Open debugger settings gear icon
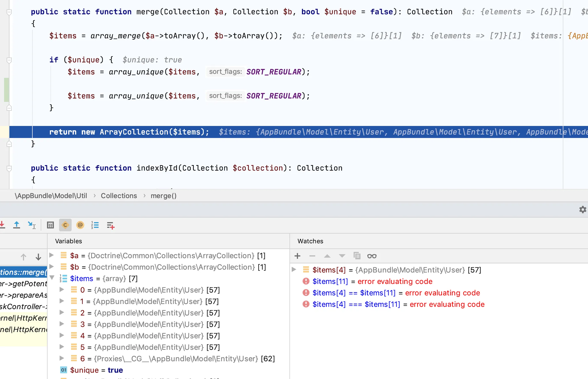This screenshot has height=379, width=588. pos(583,210)
